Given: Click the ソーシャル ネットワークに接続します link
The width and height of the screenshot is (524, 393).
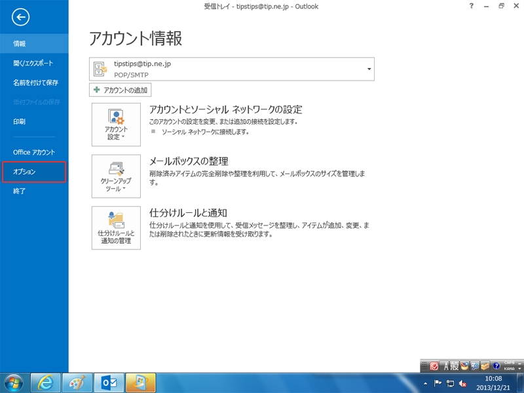Looking at the screenshot, I should point(205,132).
